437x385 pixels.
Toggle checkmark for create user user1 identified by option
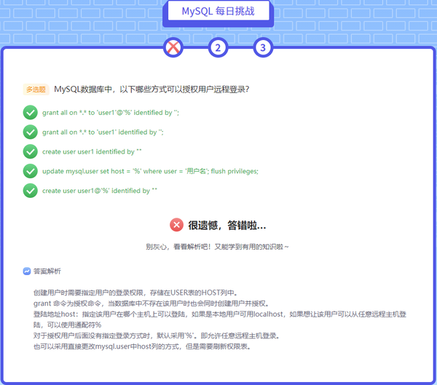pos(30,151)
